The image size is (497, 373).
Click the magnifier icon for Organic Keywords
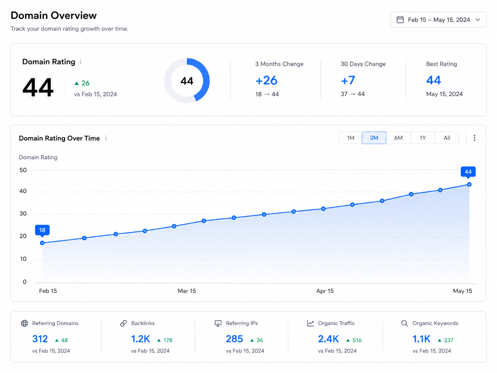coord(405,323)
